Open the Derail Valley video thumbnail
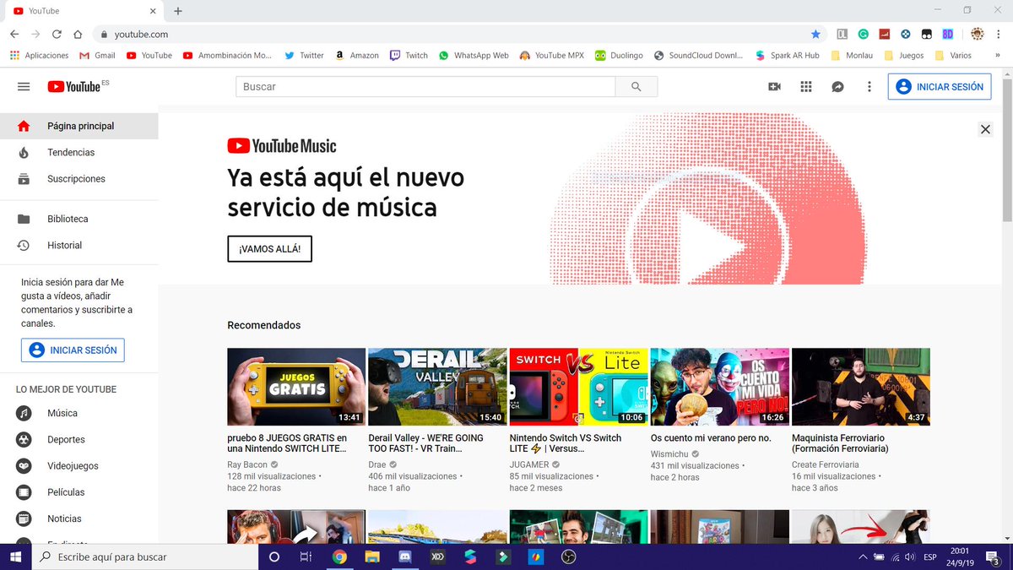1013x570 pixels. (437, 387)
